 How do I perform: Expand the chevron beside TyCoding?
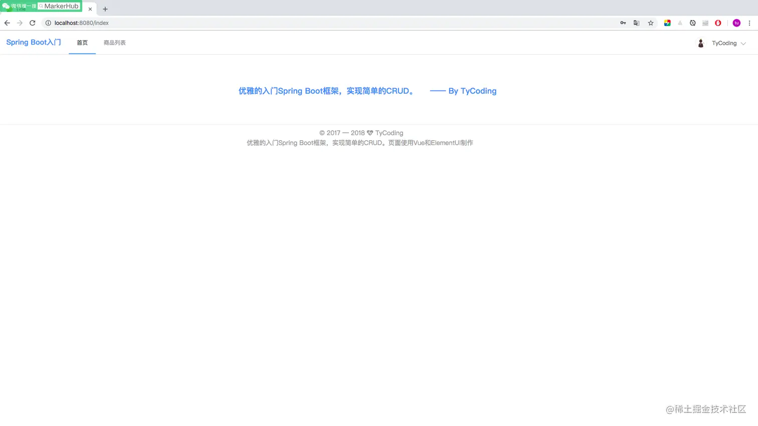click(743, 44)
